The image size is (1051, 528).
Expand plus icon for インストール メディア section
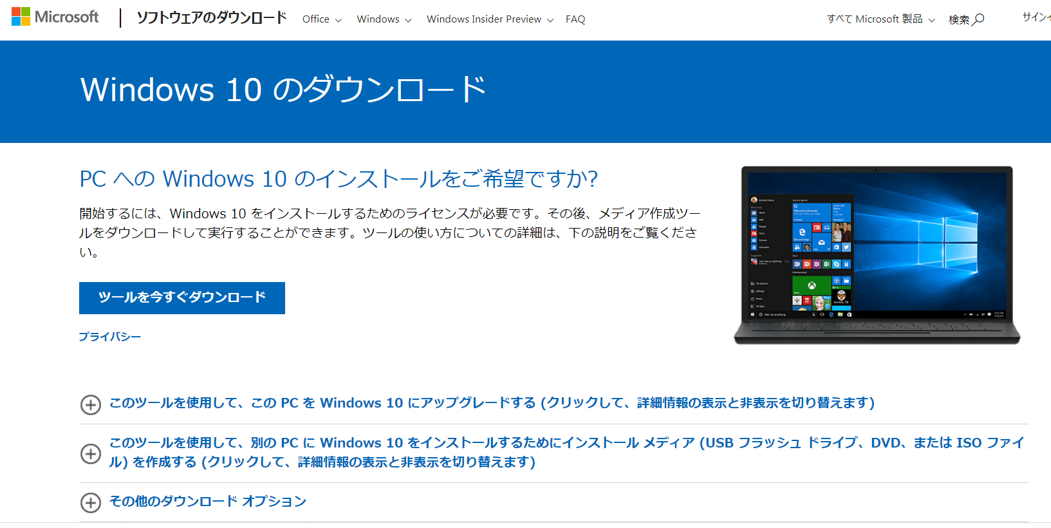pos(91,453)
